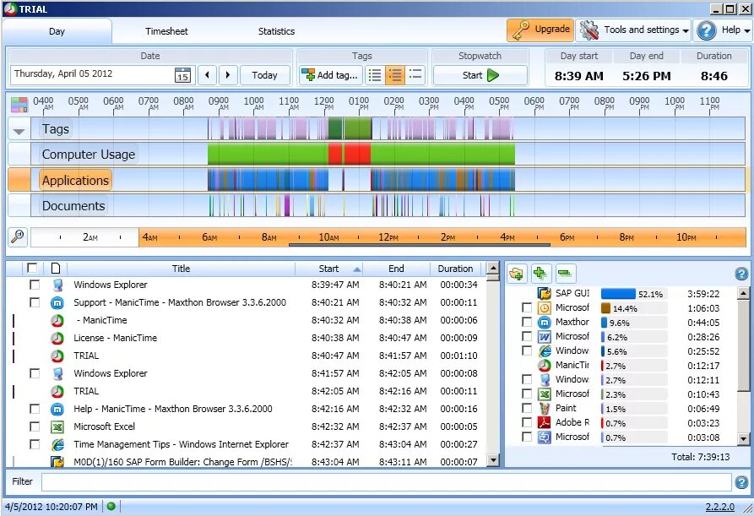Sort by the End column header
Image resolution: width=754 pixels, height=516 pixels.
pos(396,269)
